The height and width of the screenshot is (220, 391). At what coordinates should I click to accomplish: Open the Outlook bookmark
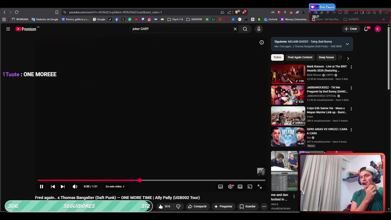pos(271,19)
